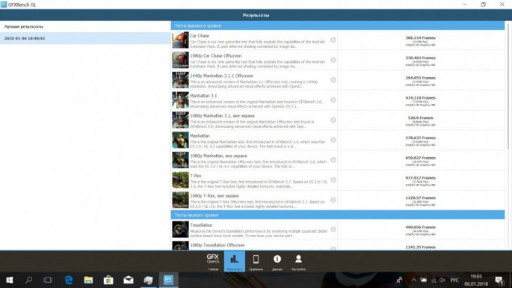Open the volume control in the tray
The width and height of the screenshot is (512, 288).
point(442,281)
